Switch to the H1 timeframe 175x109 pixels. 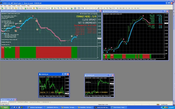(126, 8)
